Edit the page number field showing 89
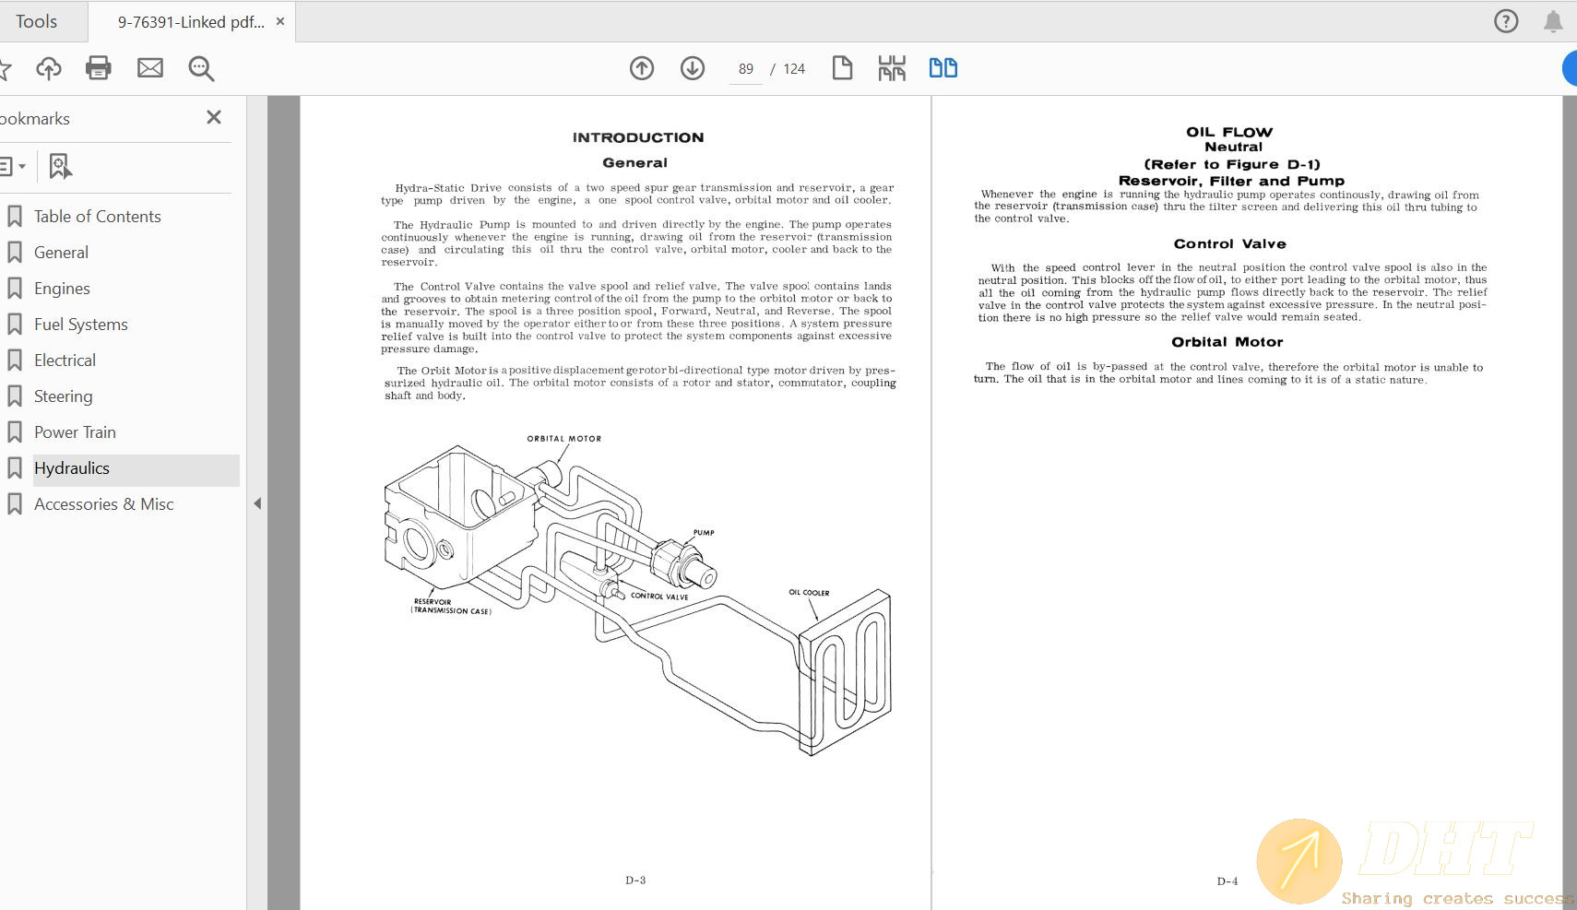1577x910 pixels. click(745, 68)
